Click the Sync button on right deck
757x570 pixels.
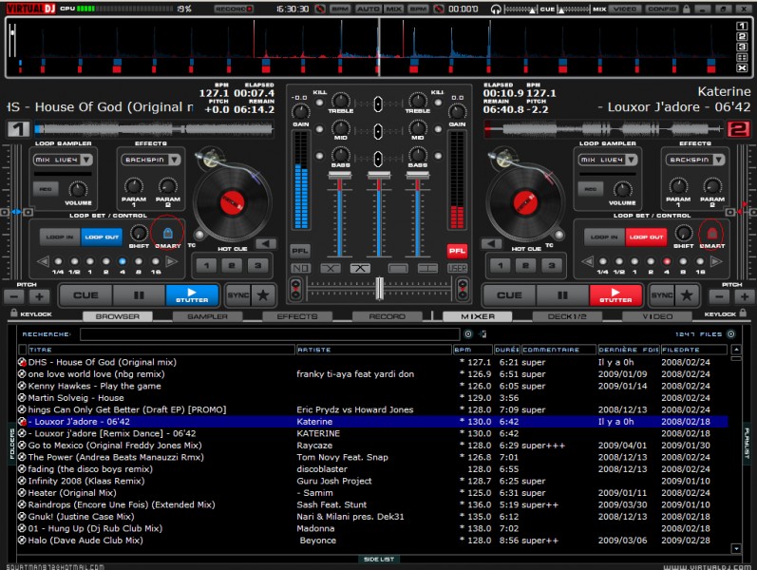point(661,295)
